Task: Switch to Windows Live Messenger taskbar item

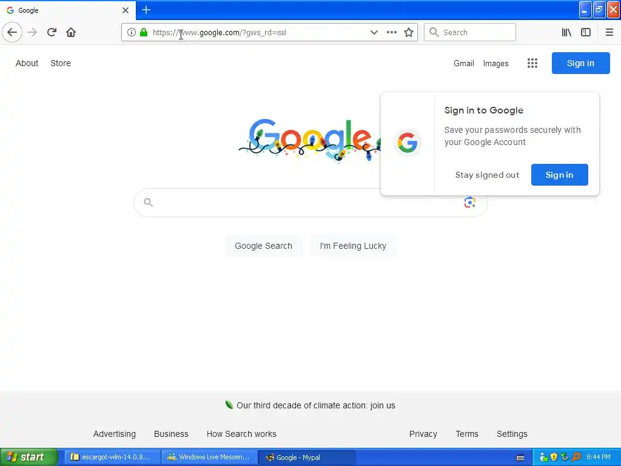Action: click(209, 458)
